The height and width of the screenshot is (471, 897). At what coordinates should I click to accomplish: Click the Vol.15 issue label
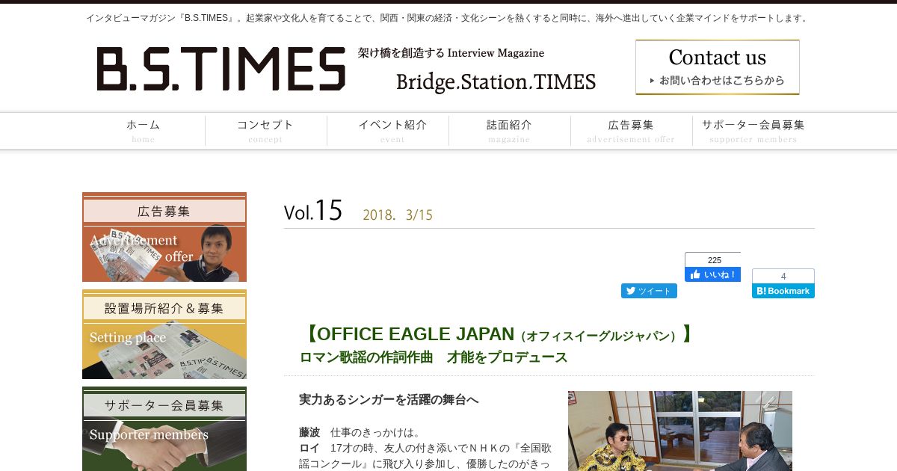tap(313, 211)
